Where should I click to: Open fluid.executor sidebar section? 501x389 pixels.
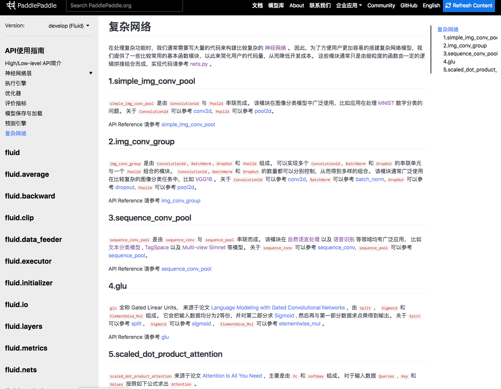coord(28,261)
